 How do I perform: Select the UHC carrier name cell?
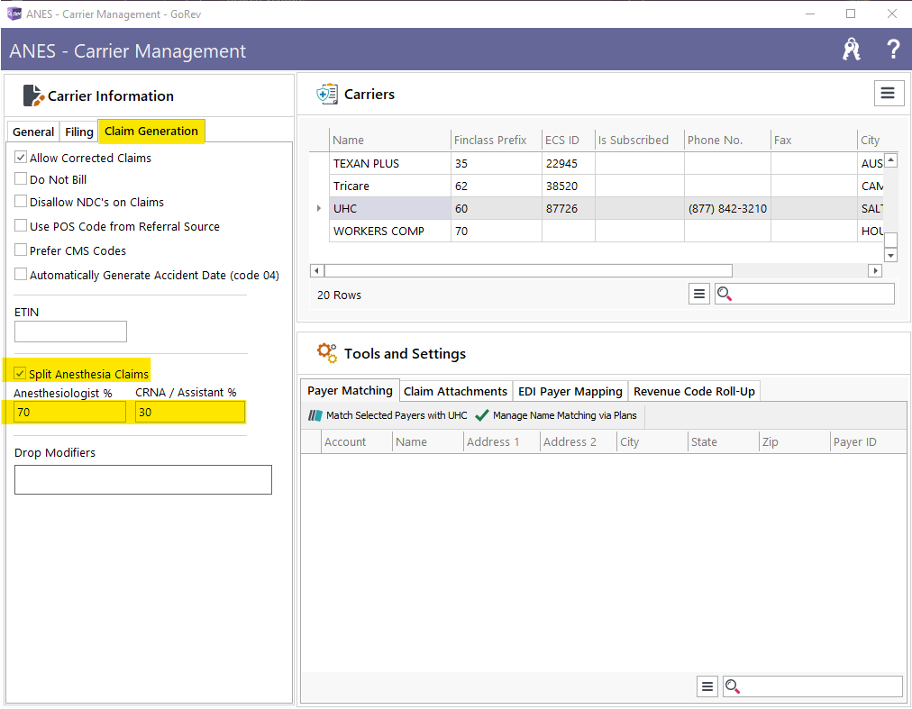[389, 208]
